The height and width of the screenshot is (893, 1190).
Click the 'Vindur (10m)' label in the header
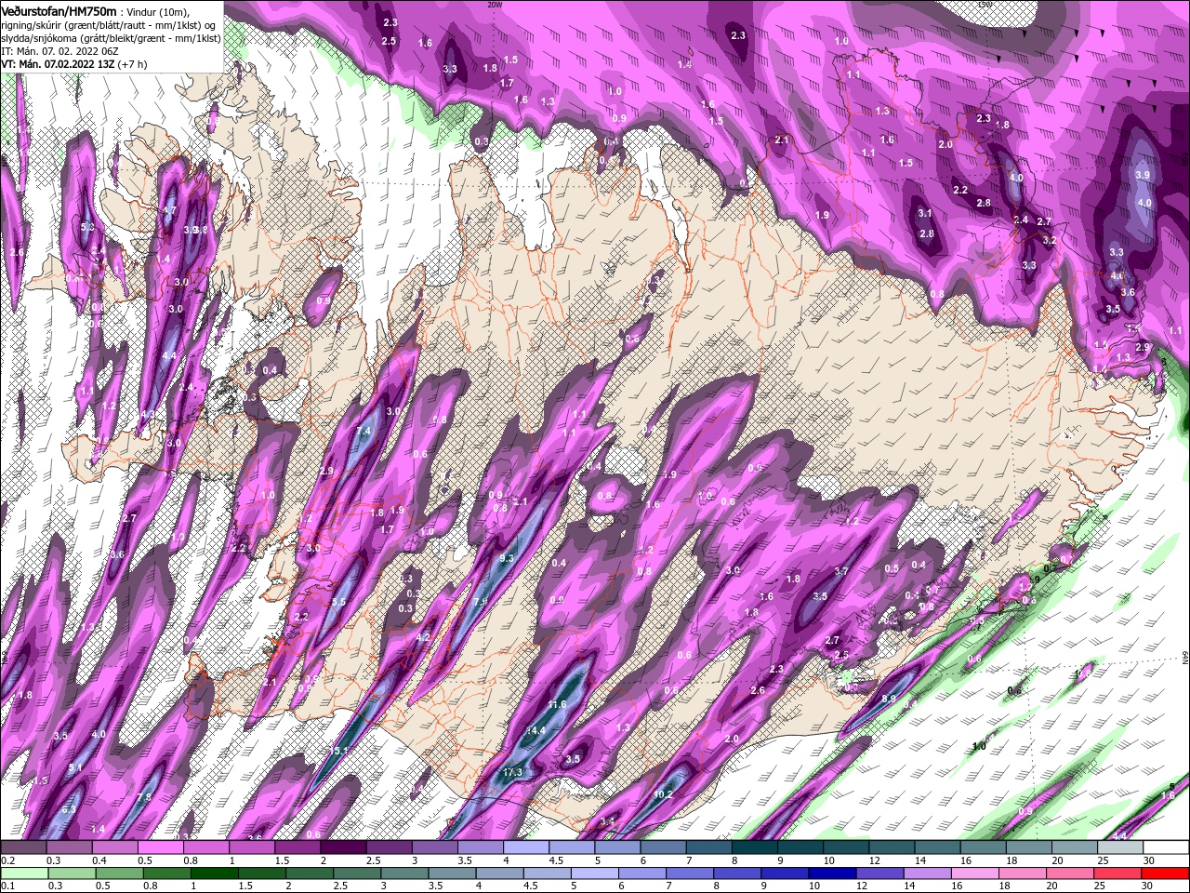[x=160, y=11]
